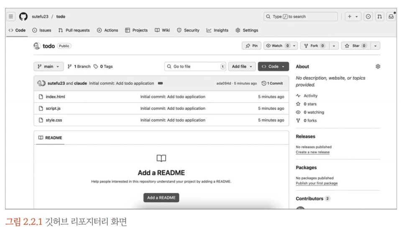The image size is (404, 231).
Task: Open the notifications inbox icon
Action: coord(391,16)
